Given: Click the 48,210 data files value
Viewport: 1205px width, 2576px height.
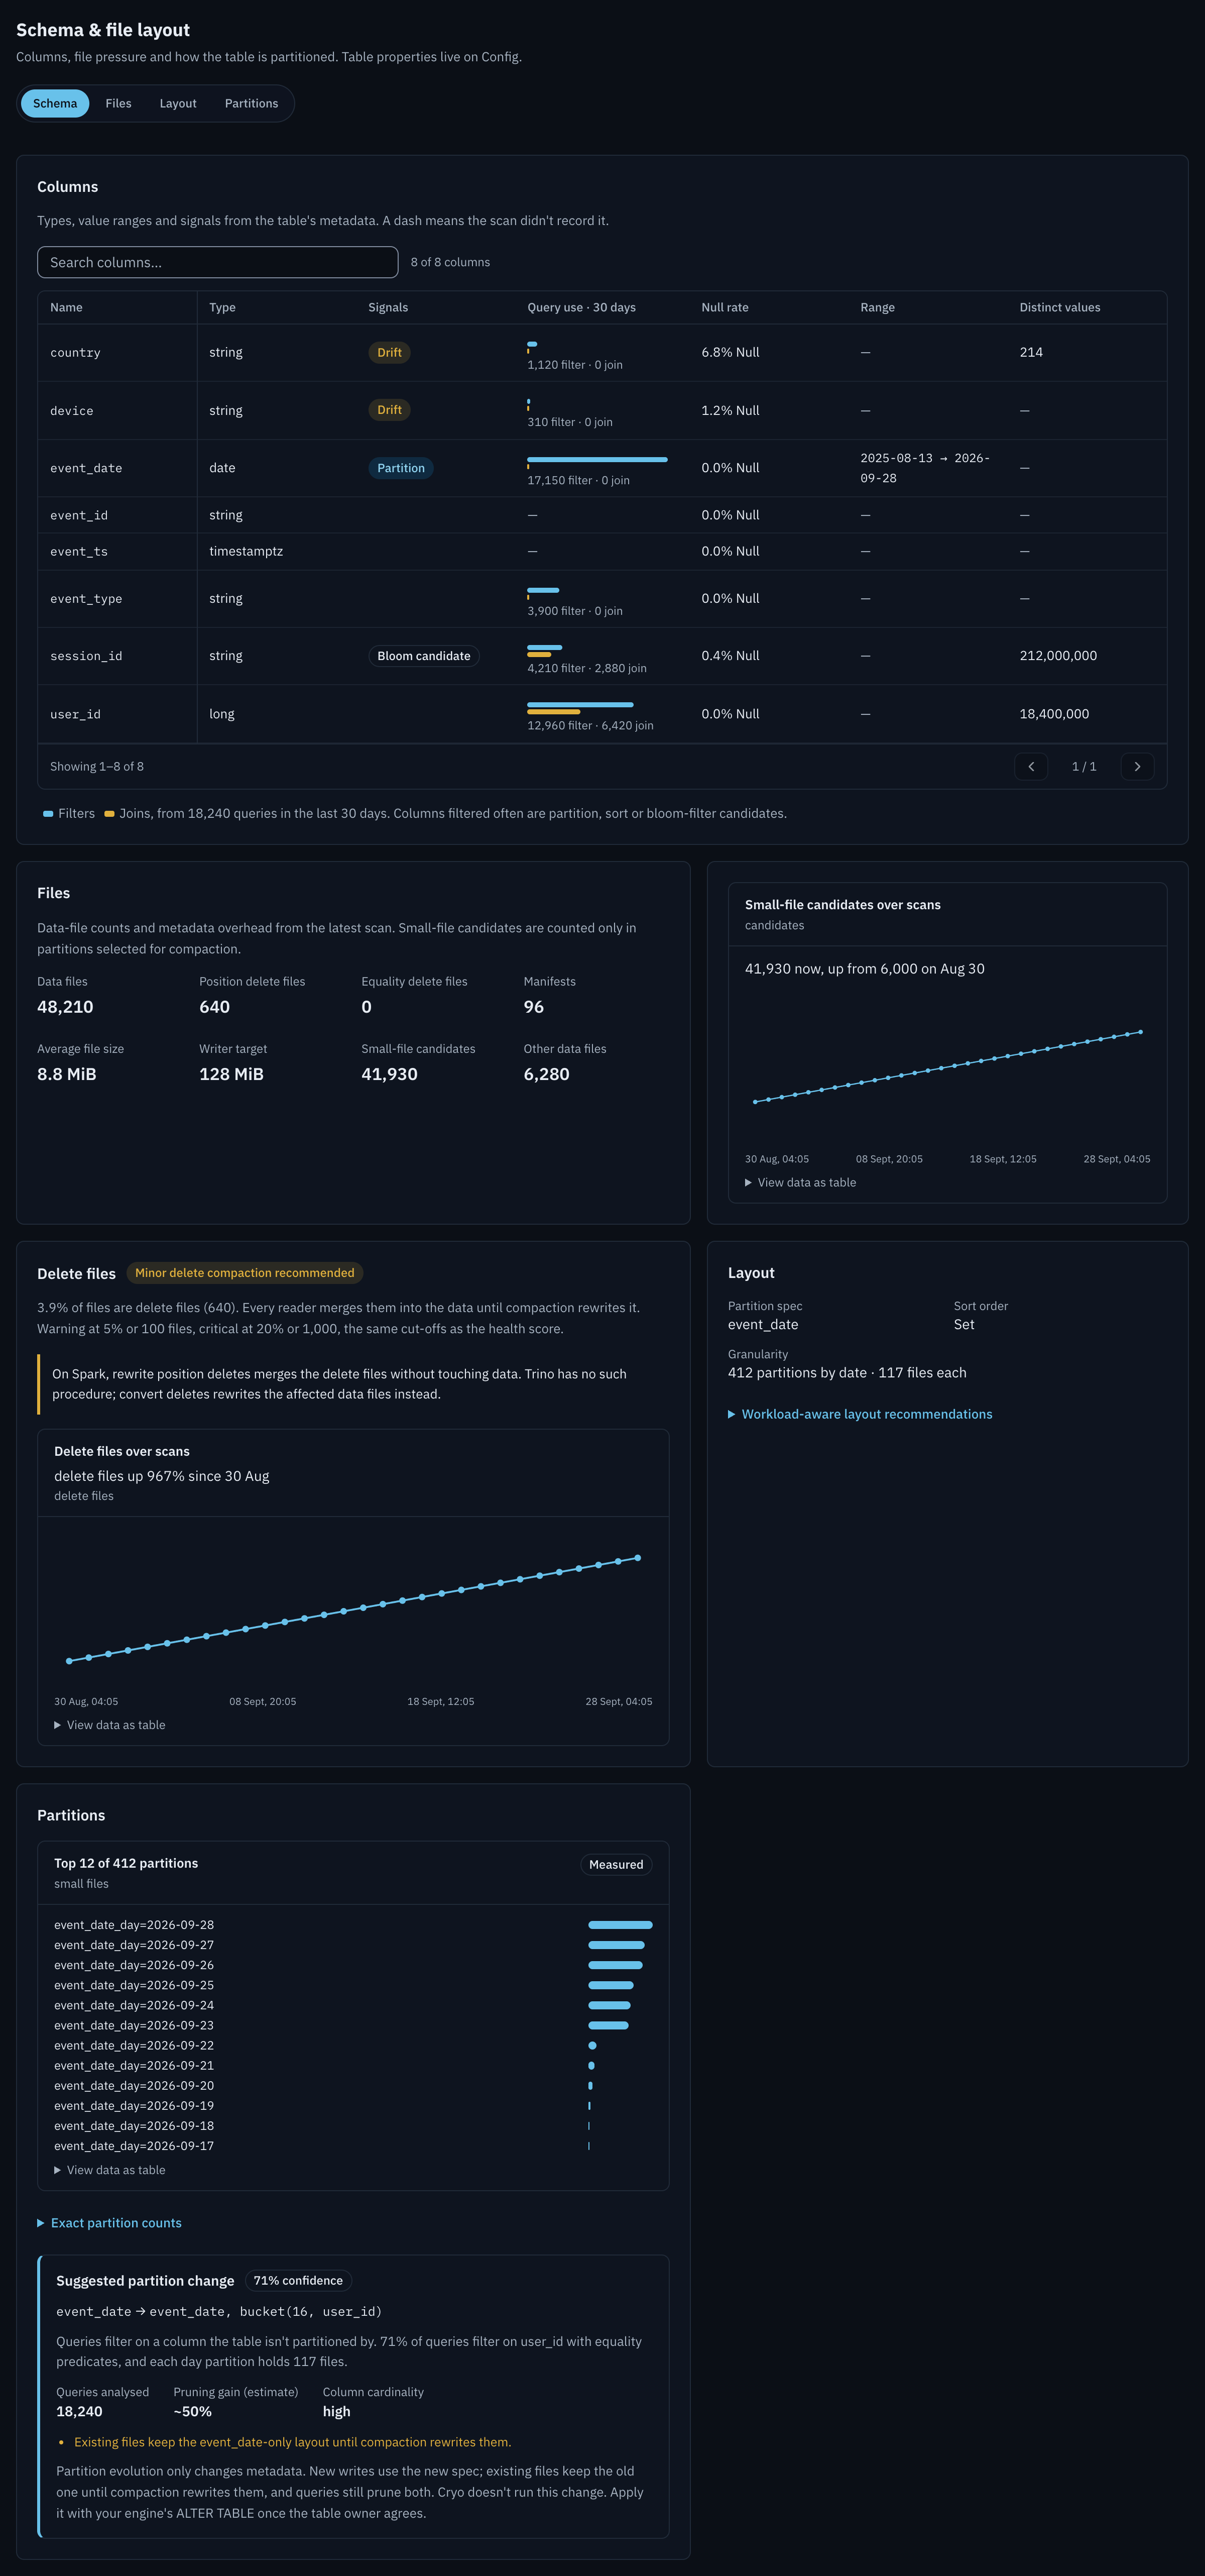Looking at the screenshot, I should pos(65,1007).
